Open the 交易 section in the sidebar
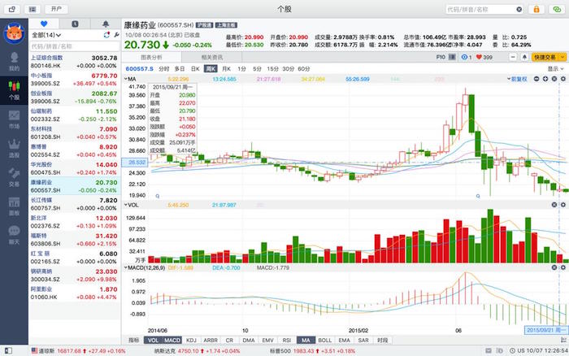 point(14,177)
